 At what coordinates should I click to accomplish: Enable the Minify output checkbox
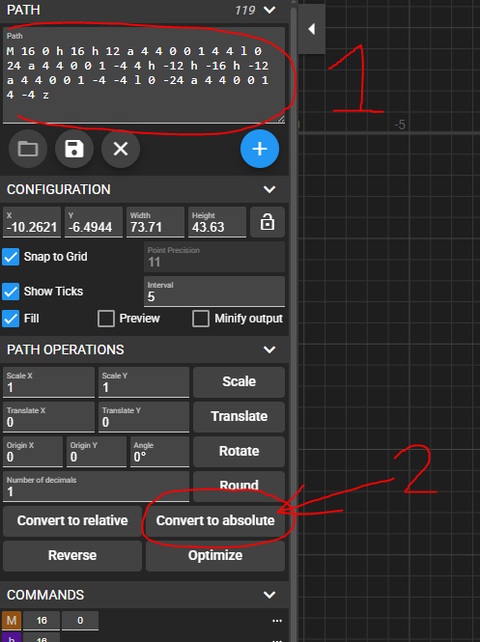(201, 319)
